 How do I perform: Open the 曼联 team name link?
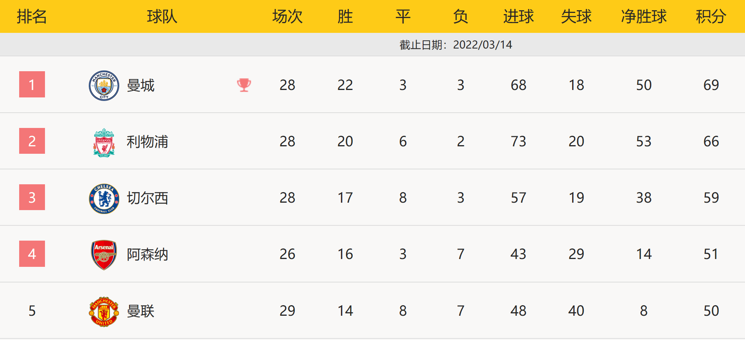click(x=141, y=311)
